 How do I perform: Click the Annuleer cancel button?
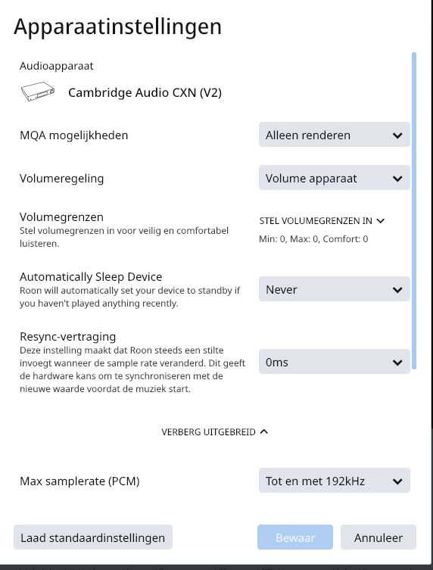point(378,537)
